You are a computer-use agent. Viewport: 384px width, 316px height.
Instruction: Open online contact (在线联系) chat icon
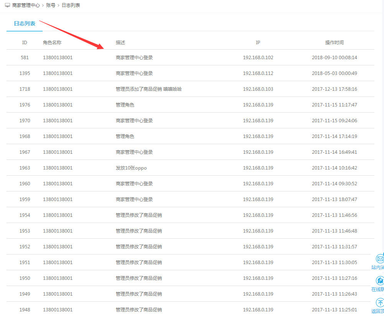click(379, 281)
